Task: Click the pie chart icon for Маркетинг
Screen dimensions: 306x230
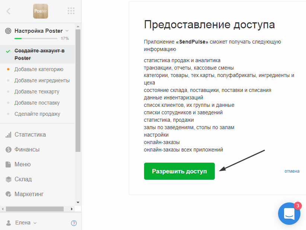Action: pos(9,194)
